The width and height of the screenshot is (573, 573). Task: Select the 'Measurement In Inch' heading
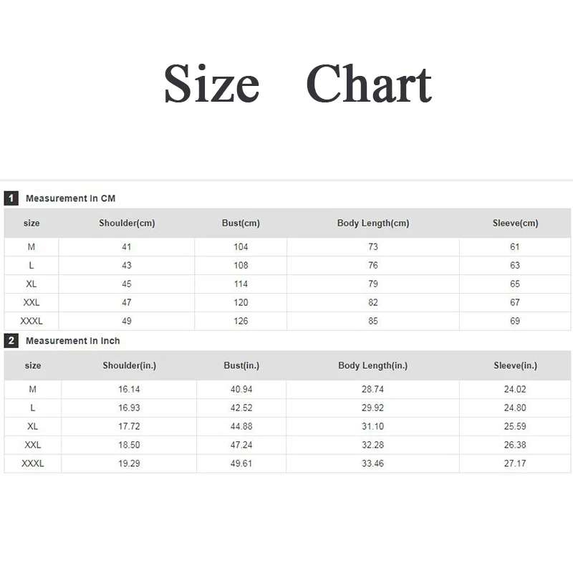pos(73,341)
